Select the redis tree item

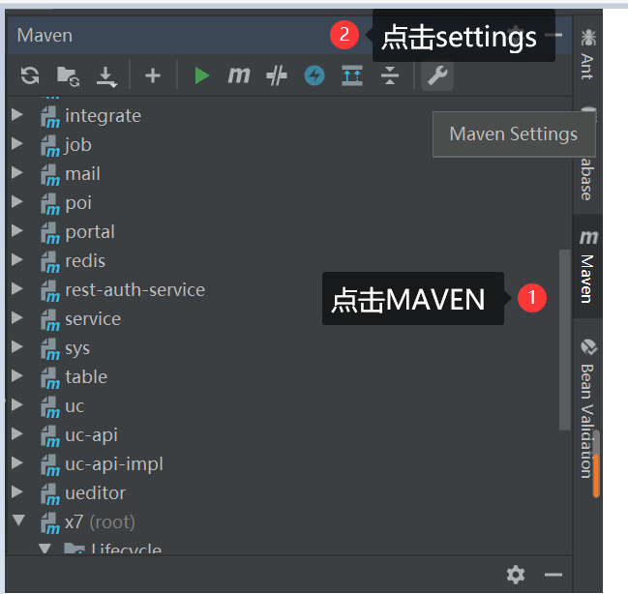coord(85,261)
